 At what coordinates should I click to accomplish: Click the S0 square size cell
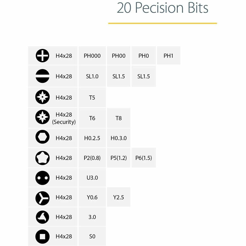coord(92,236)
